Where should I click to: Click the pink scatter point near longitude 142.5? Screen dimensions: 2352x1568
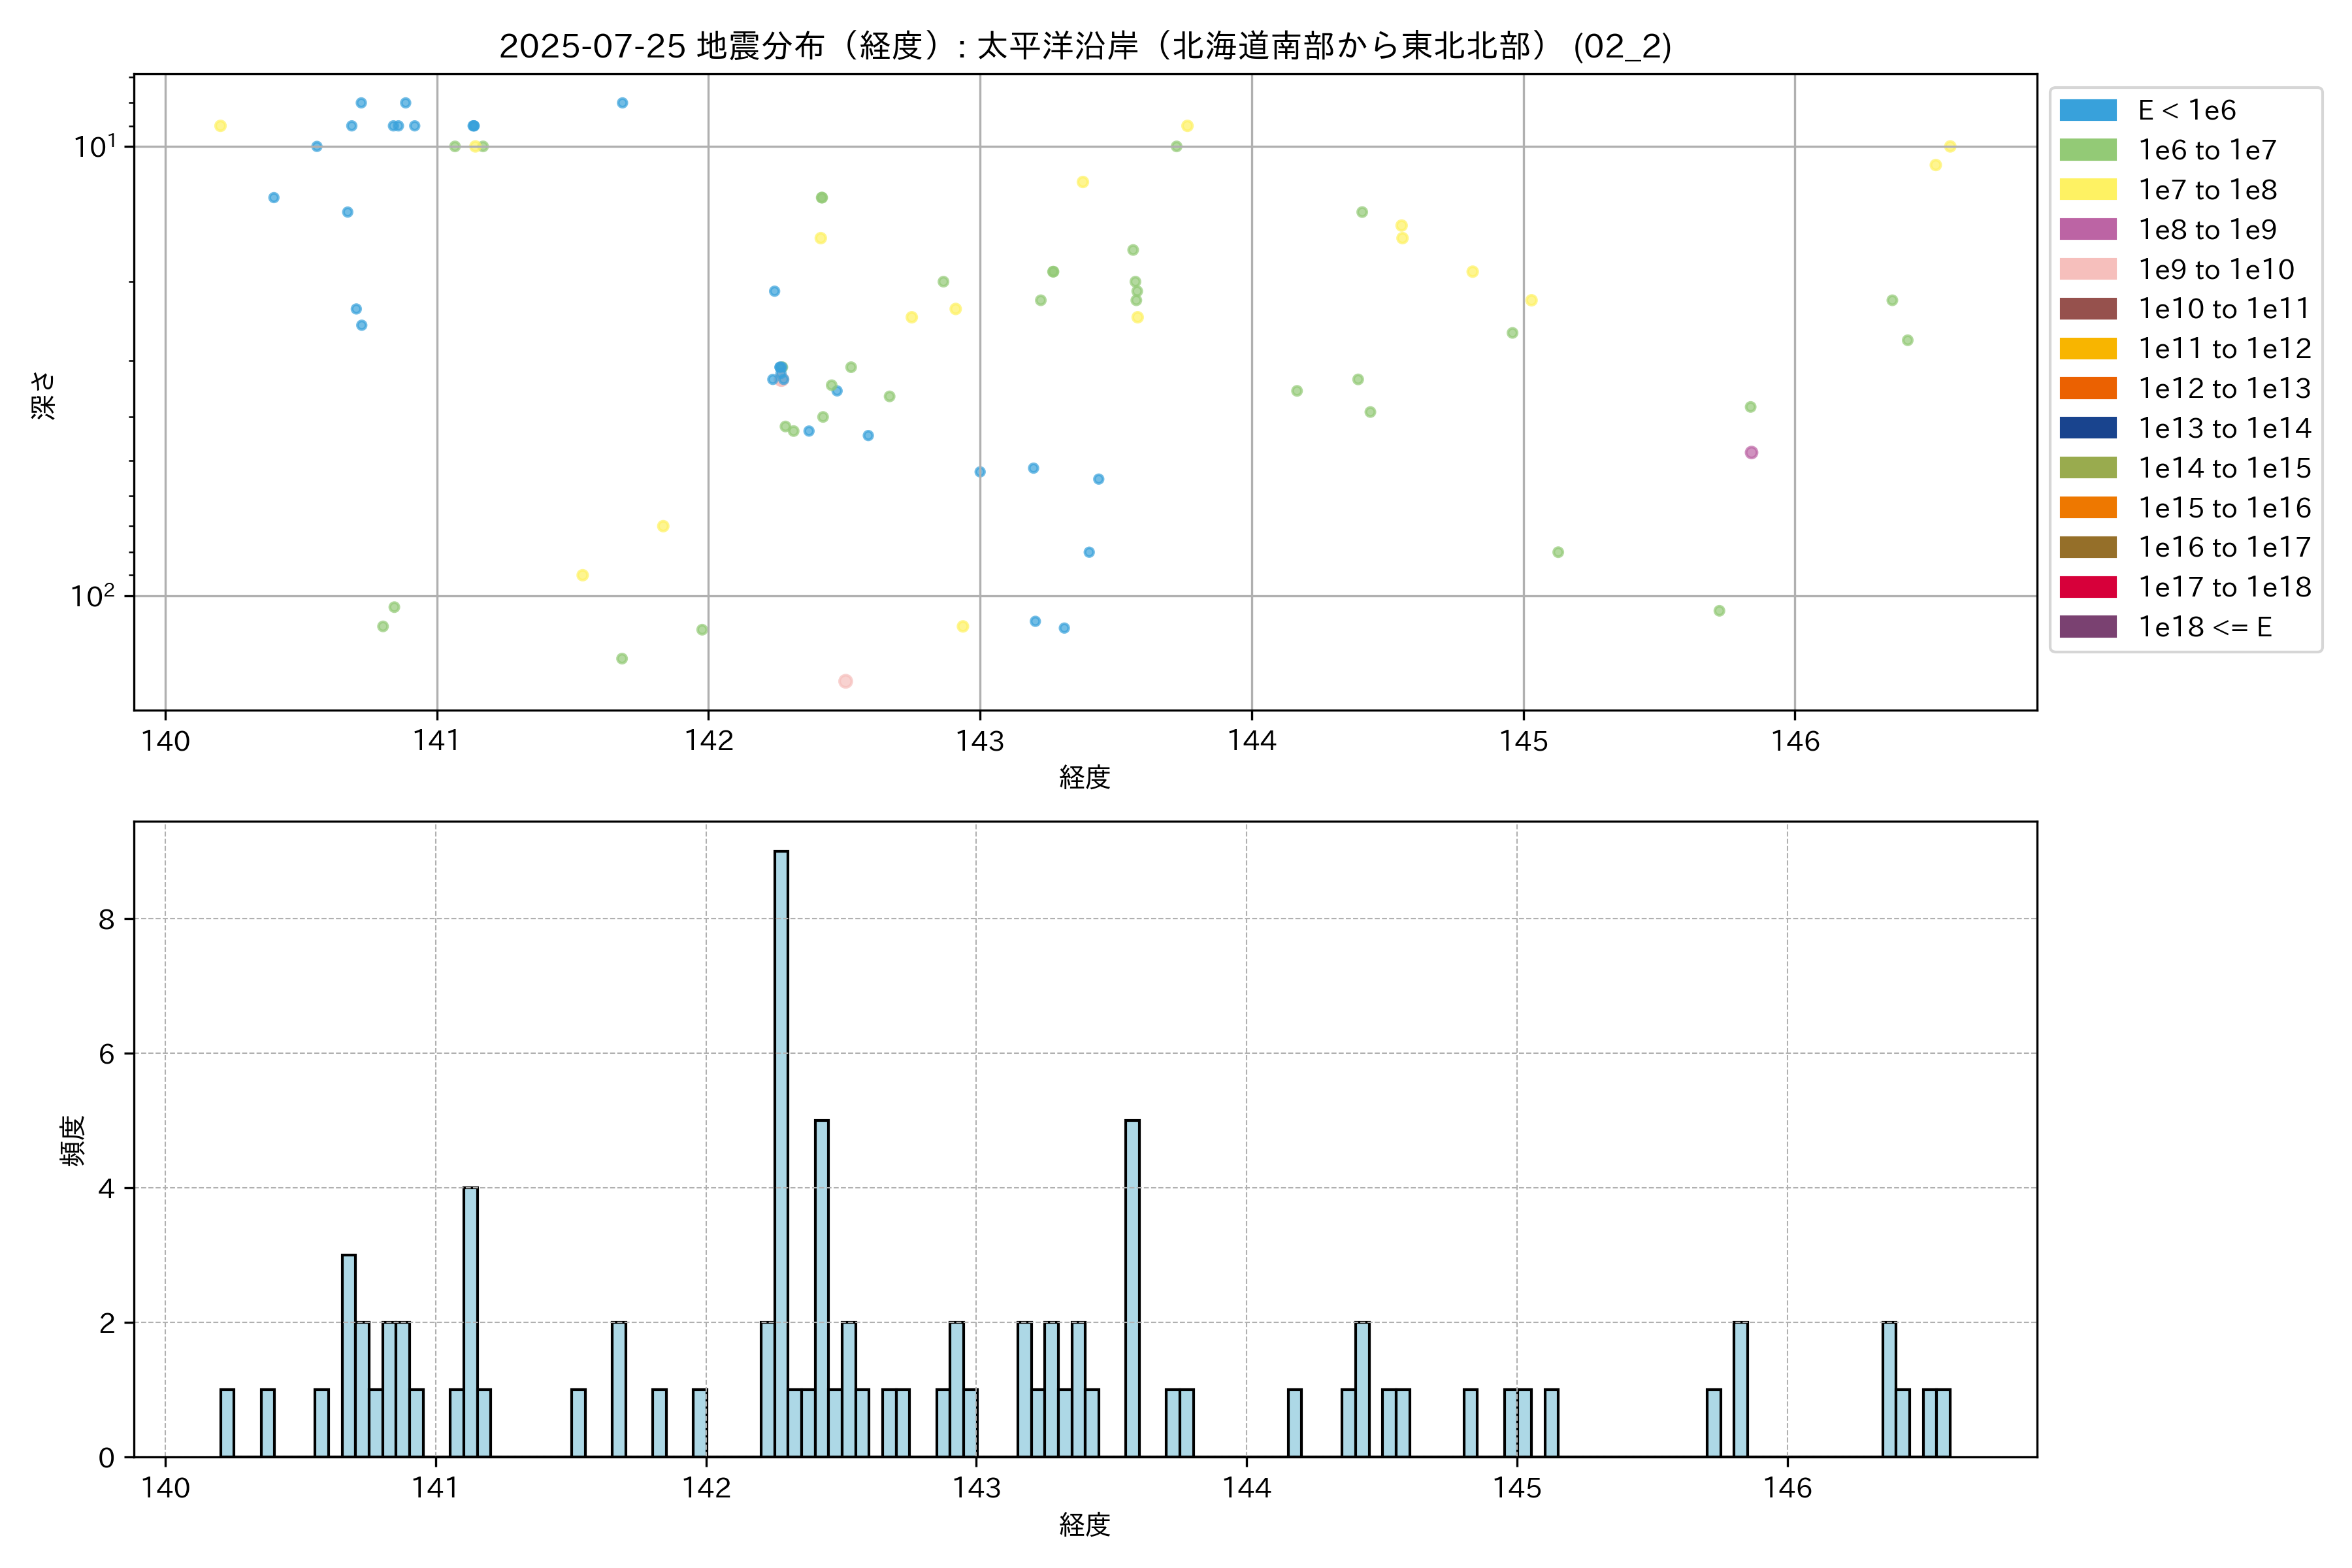tap(845, 681)
